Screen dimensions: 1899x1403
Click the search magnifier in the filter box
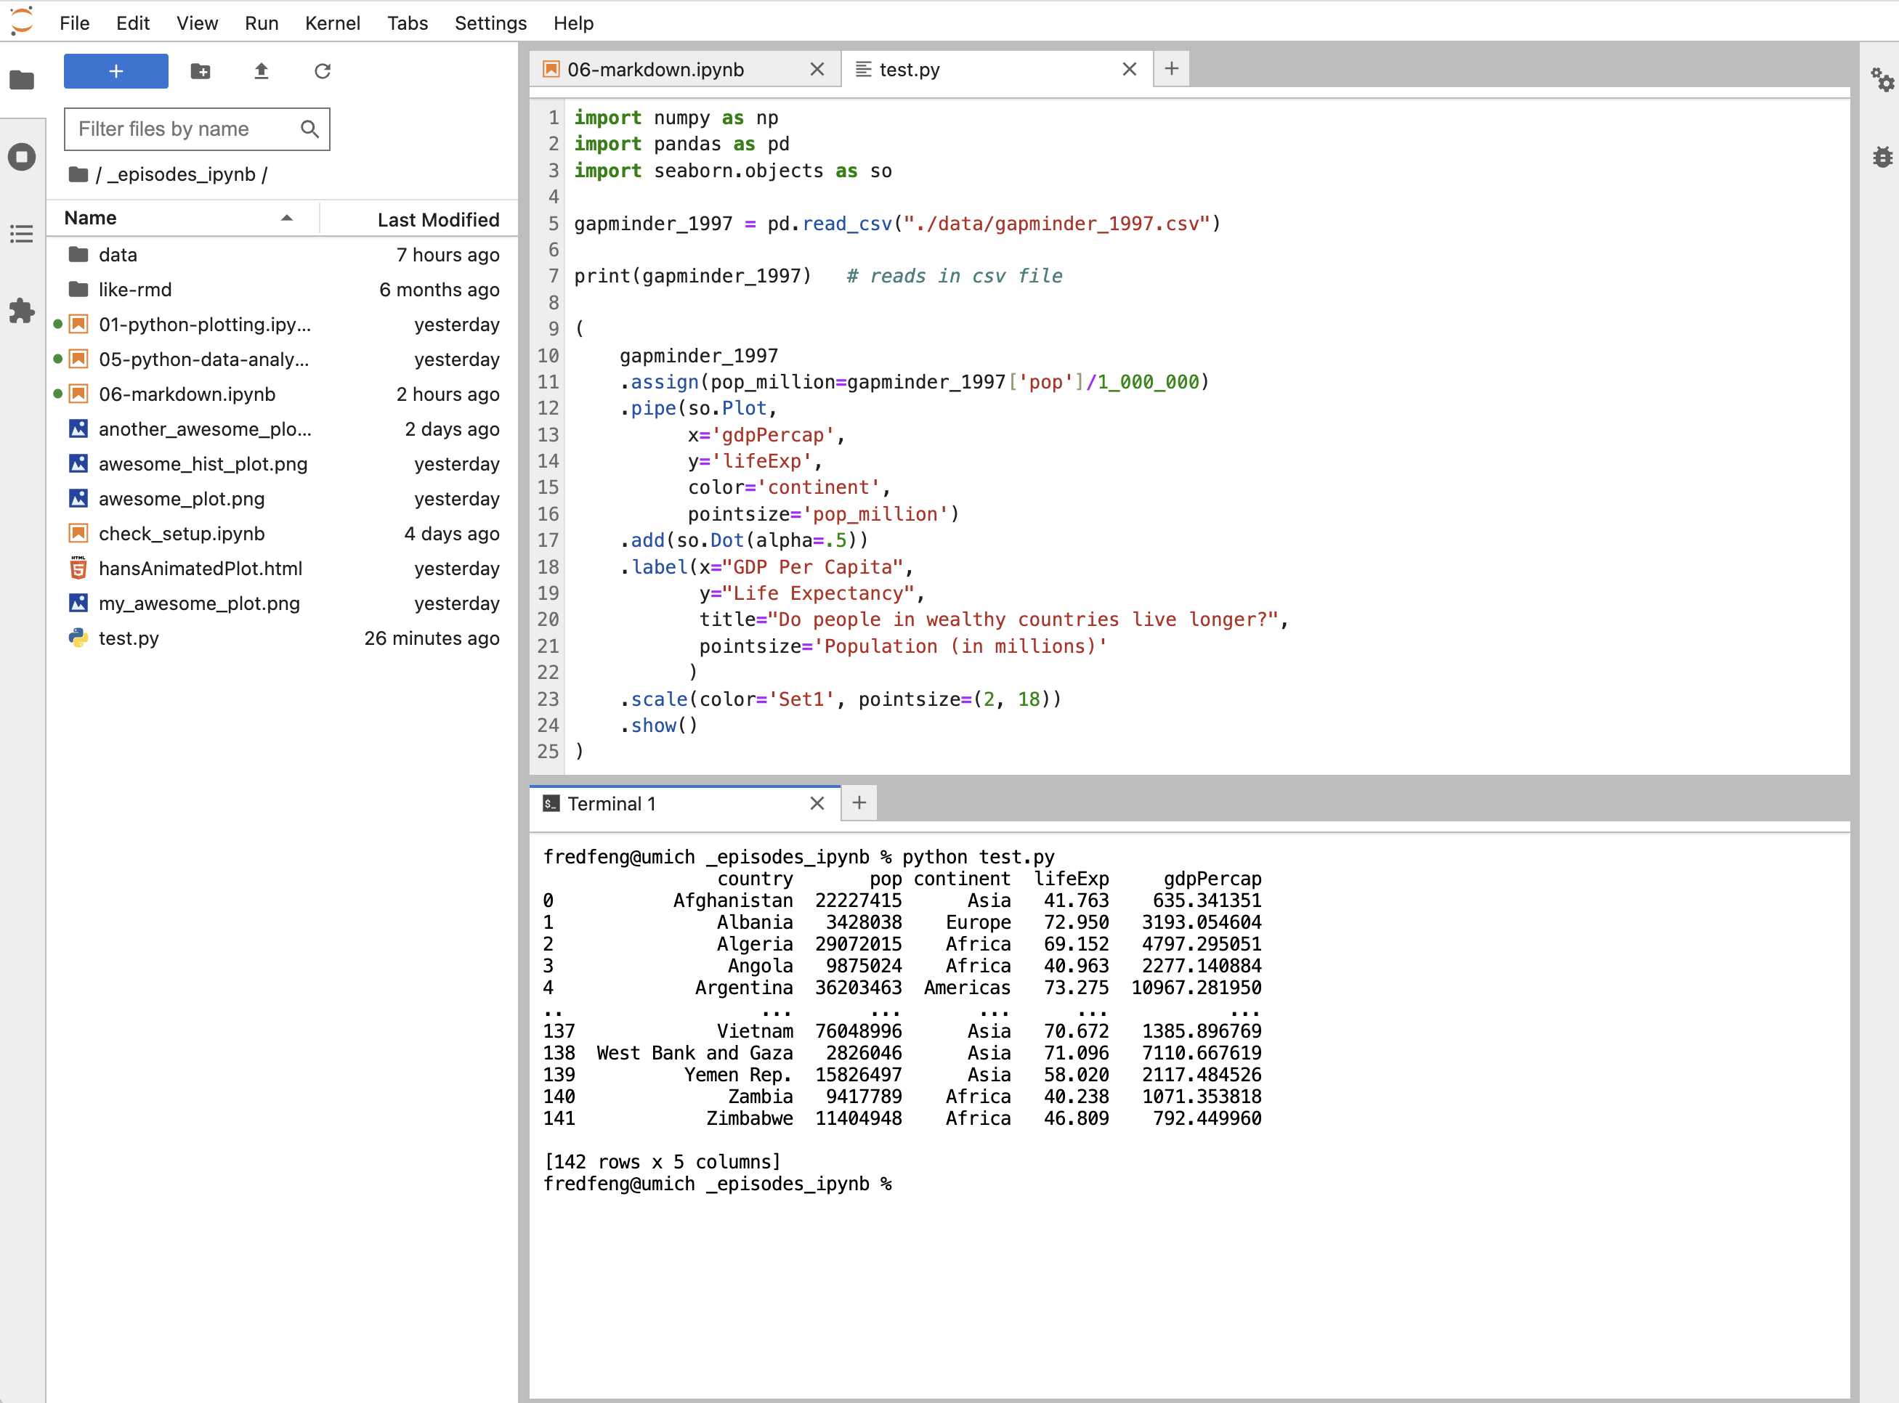(x=309, y=129)
